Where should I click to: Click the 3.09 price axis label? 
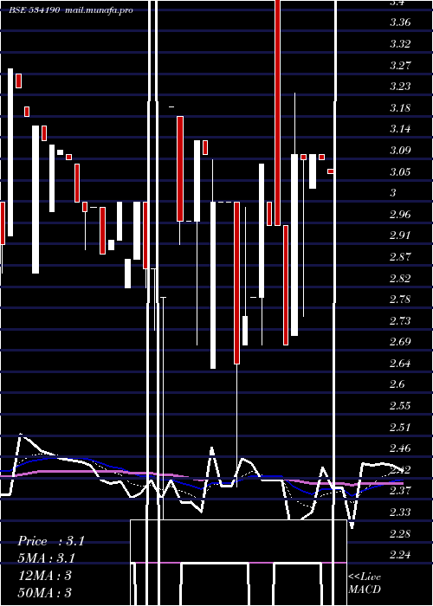point(400,151)
